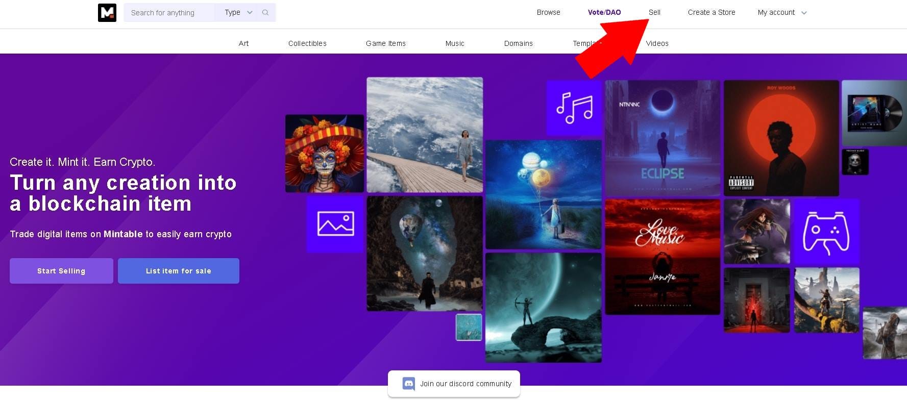Image resolution: width=907 pixels, height=402 pixels.
Task: Open the sugar skull artwork thumbnail
Action: [x=325, y=154]
